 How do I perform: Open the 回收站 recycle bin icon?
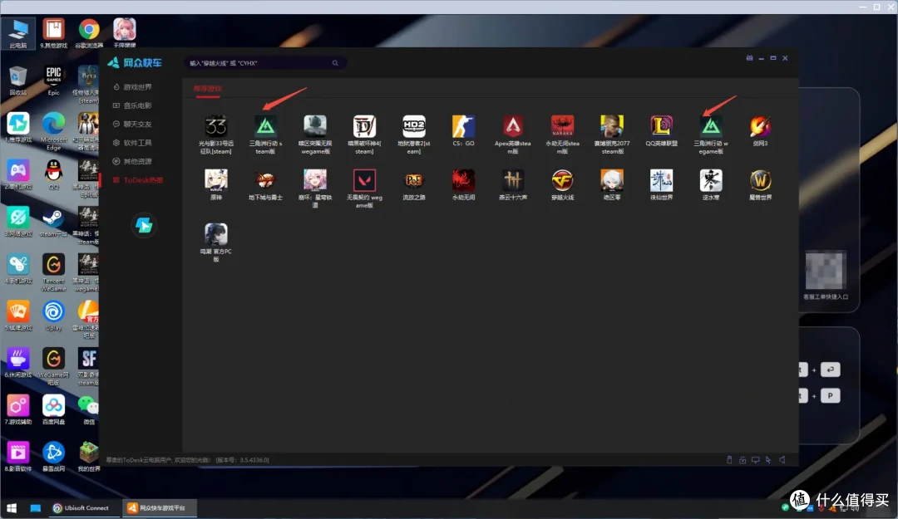pyautogui.click(x=17, y=80)
